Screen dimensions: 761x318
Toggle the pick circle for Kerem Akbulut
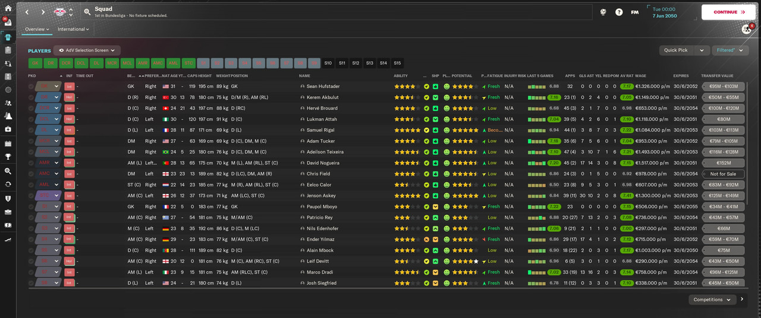[x=31, y=97]
